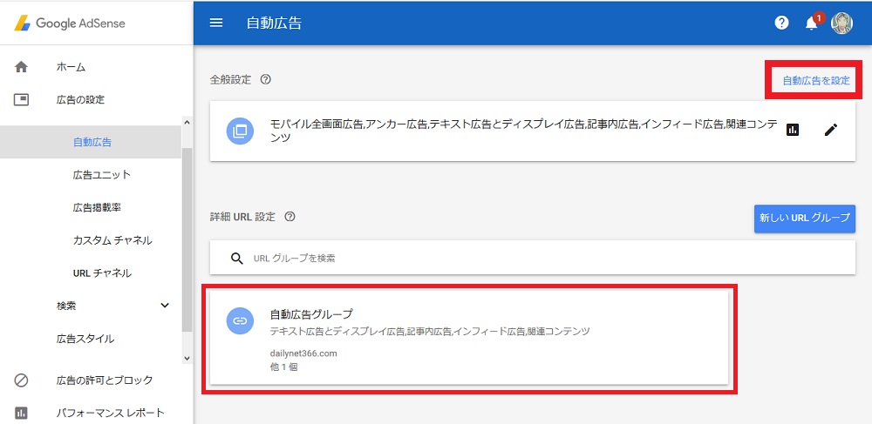Click the performance report chart icon

coord(21,413)
